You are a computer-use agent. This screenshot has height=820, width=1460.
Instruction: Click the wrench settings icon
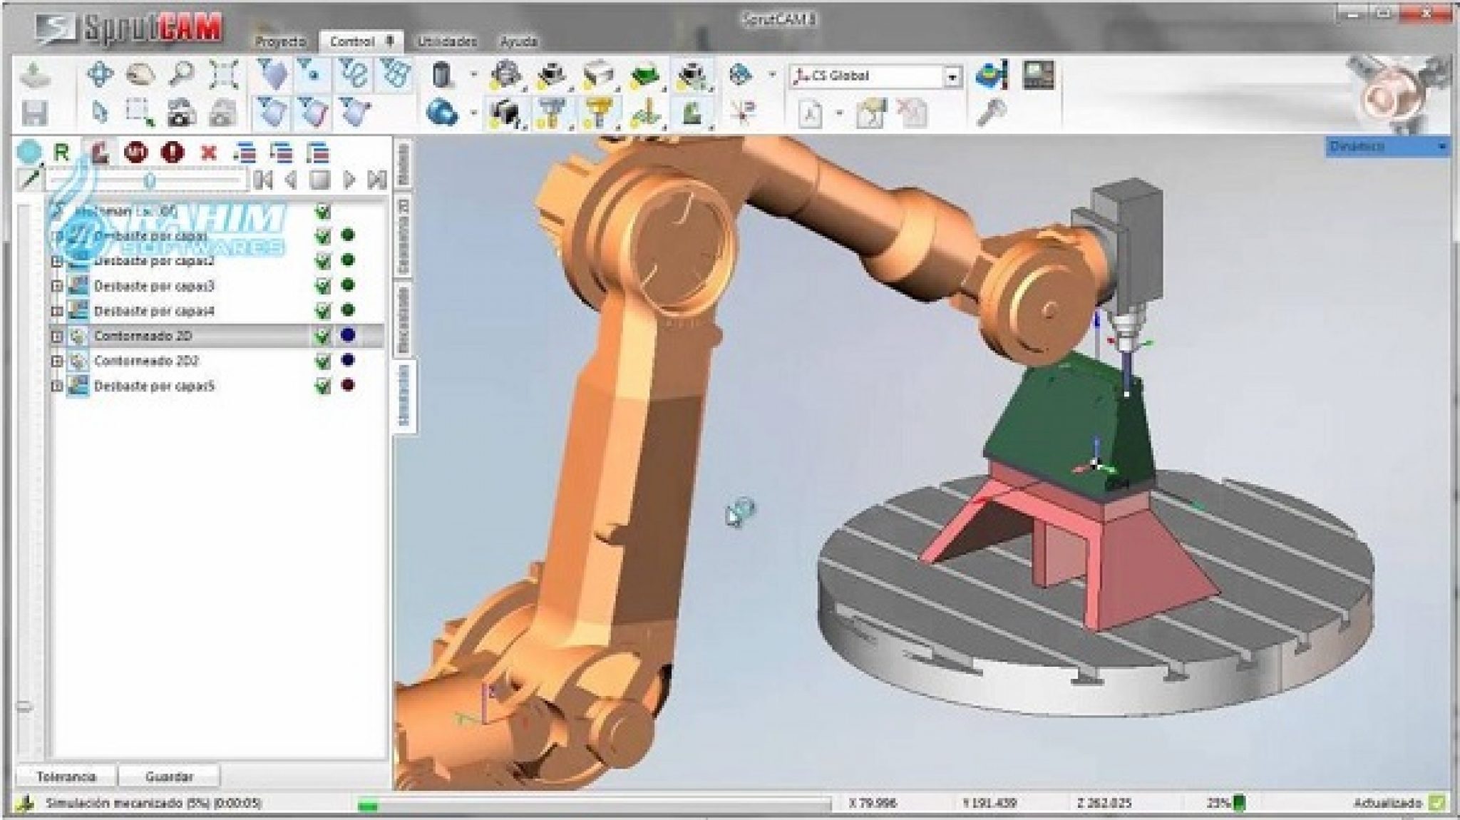(x=991, y=113)
